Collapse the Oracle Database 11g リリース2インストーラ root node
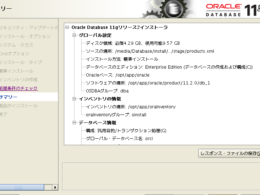260x195 pixels. point(67,27)
